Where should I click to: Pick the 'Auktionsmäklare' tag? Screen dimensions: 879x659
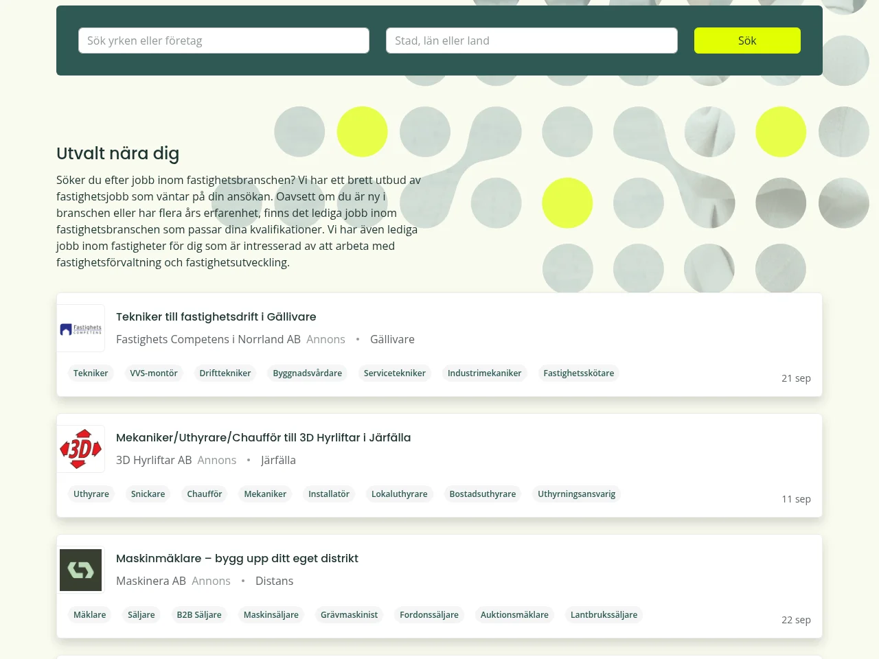[x=515, y=615]
